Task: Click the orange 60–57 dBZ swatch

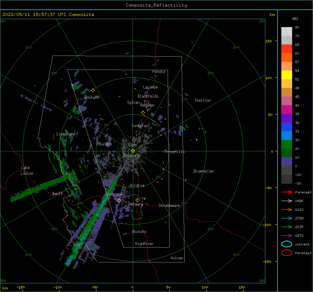Action: coord(287,58)
